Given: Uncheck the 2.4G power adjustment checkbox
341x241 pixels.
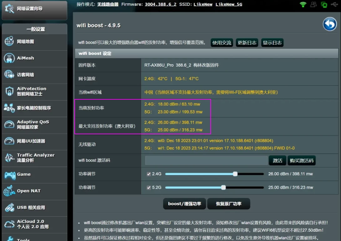Looking at the screenshot, I should coord(148,174).
